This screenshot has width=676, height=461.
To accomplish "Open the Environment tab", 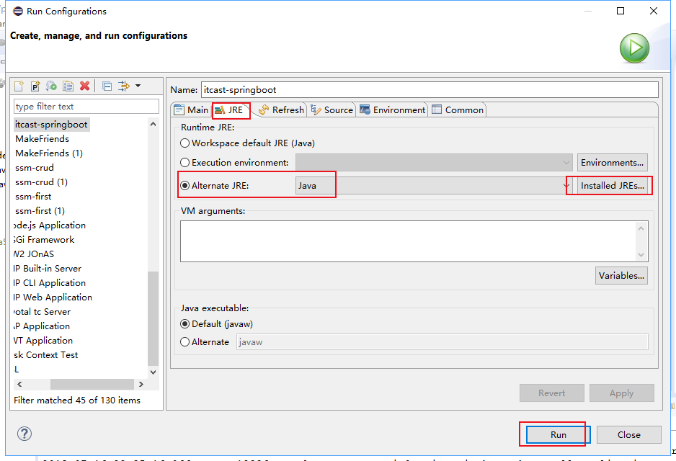I will pos(392,110).
